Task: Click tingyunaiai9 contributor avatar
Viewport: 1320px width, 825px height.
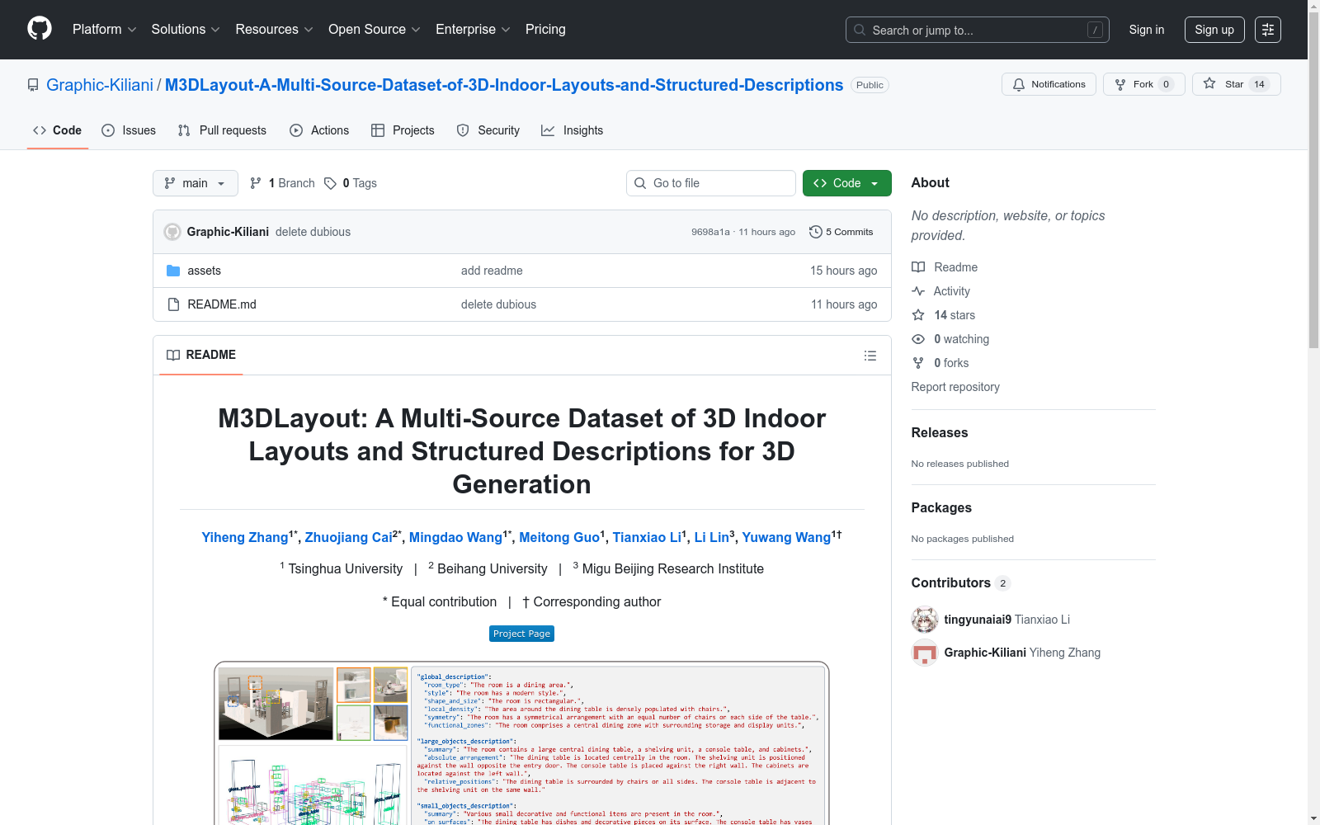Action: point(925,620)
